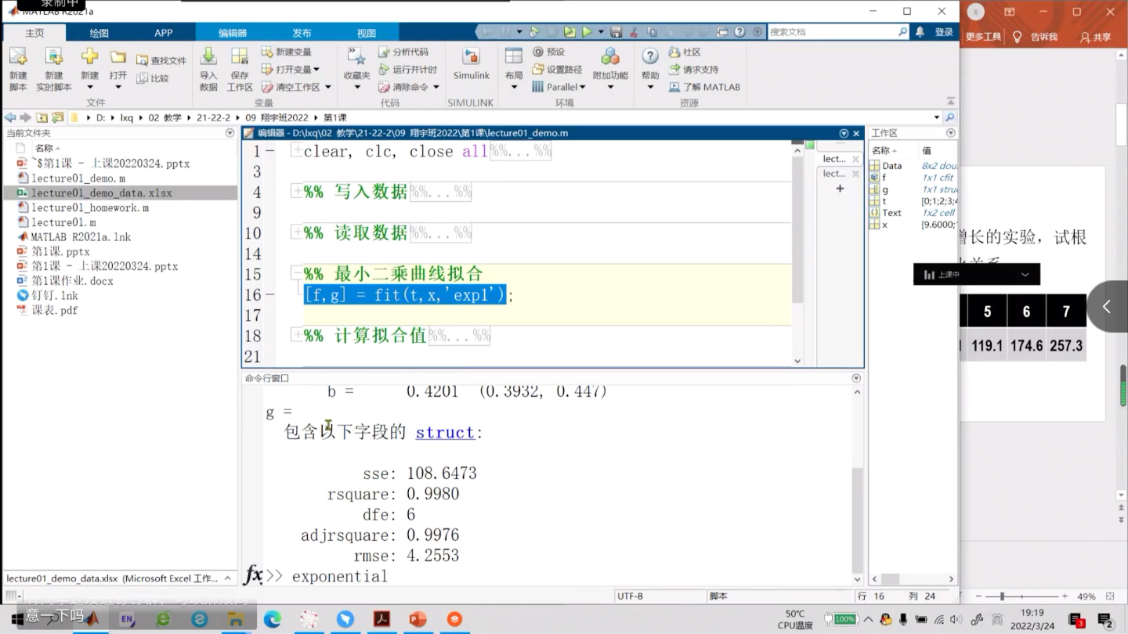Open 附加功能 (Add-Ons)
Image resolution: width=1128 pixels, height=634 pixels.
click(x=610, y=67)
